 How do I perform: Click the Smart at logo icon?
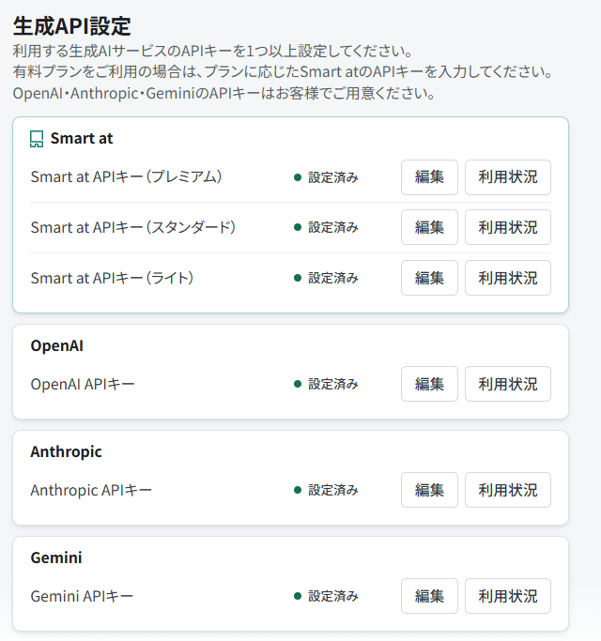pyautogui.click(x=37, y=139)
